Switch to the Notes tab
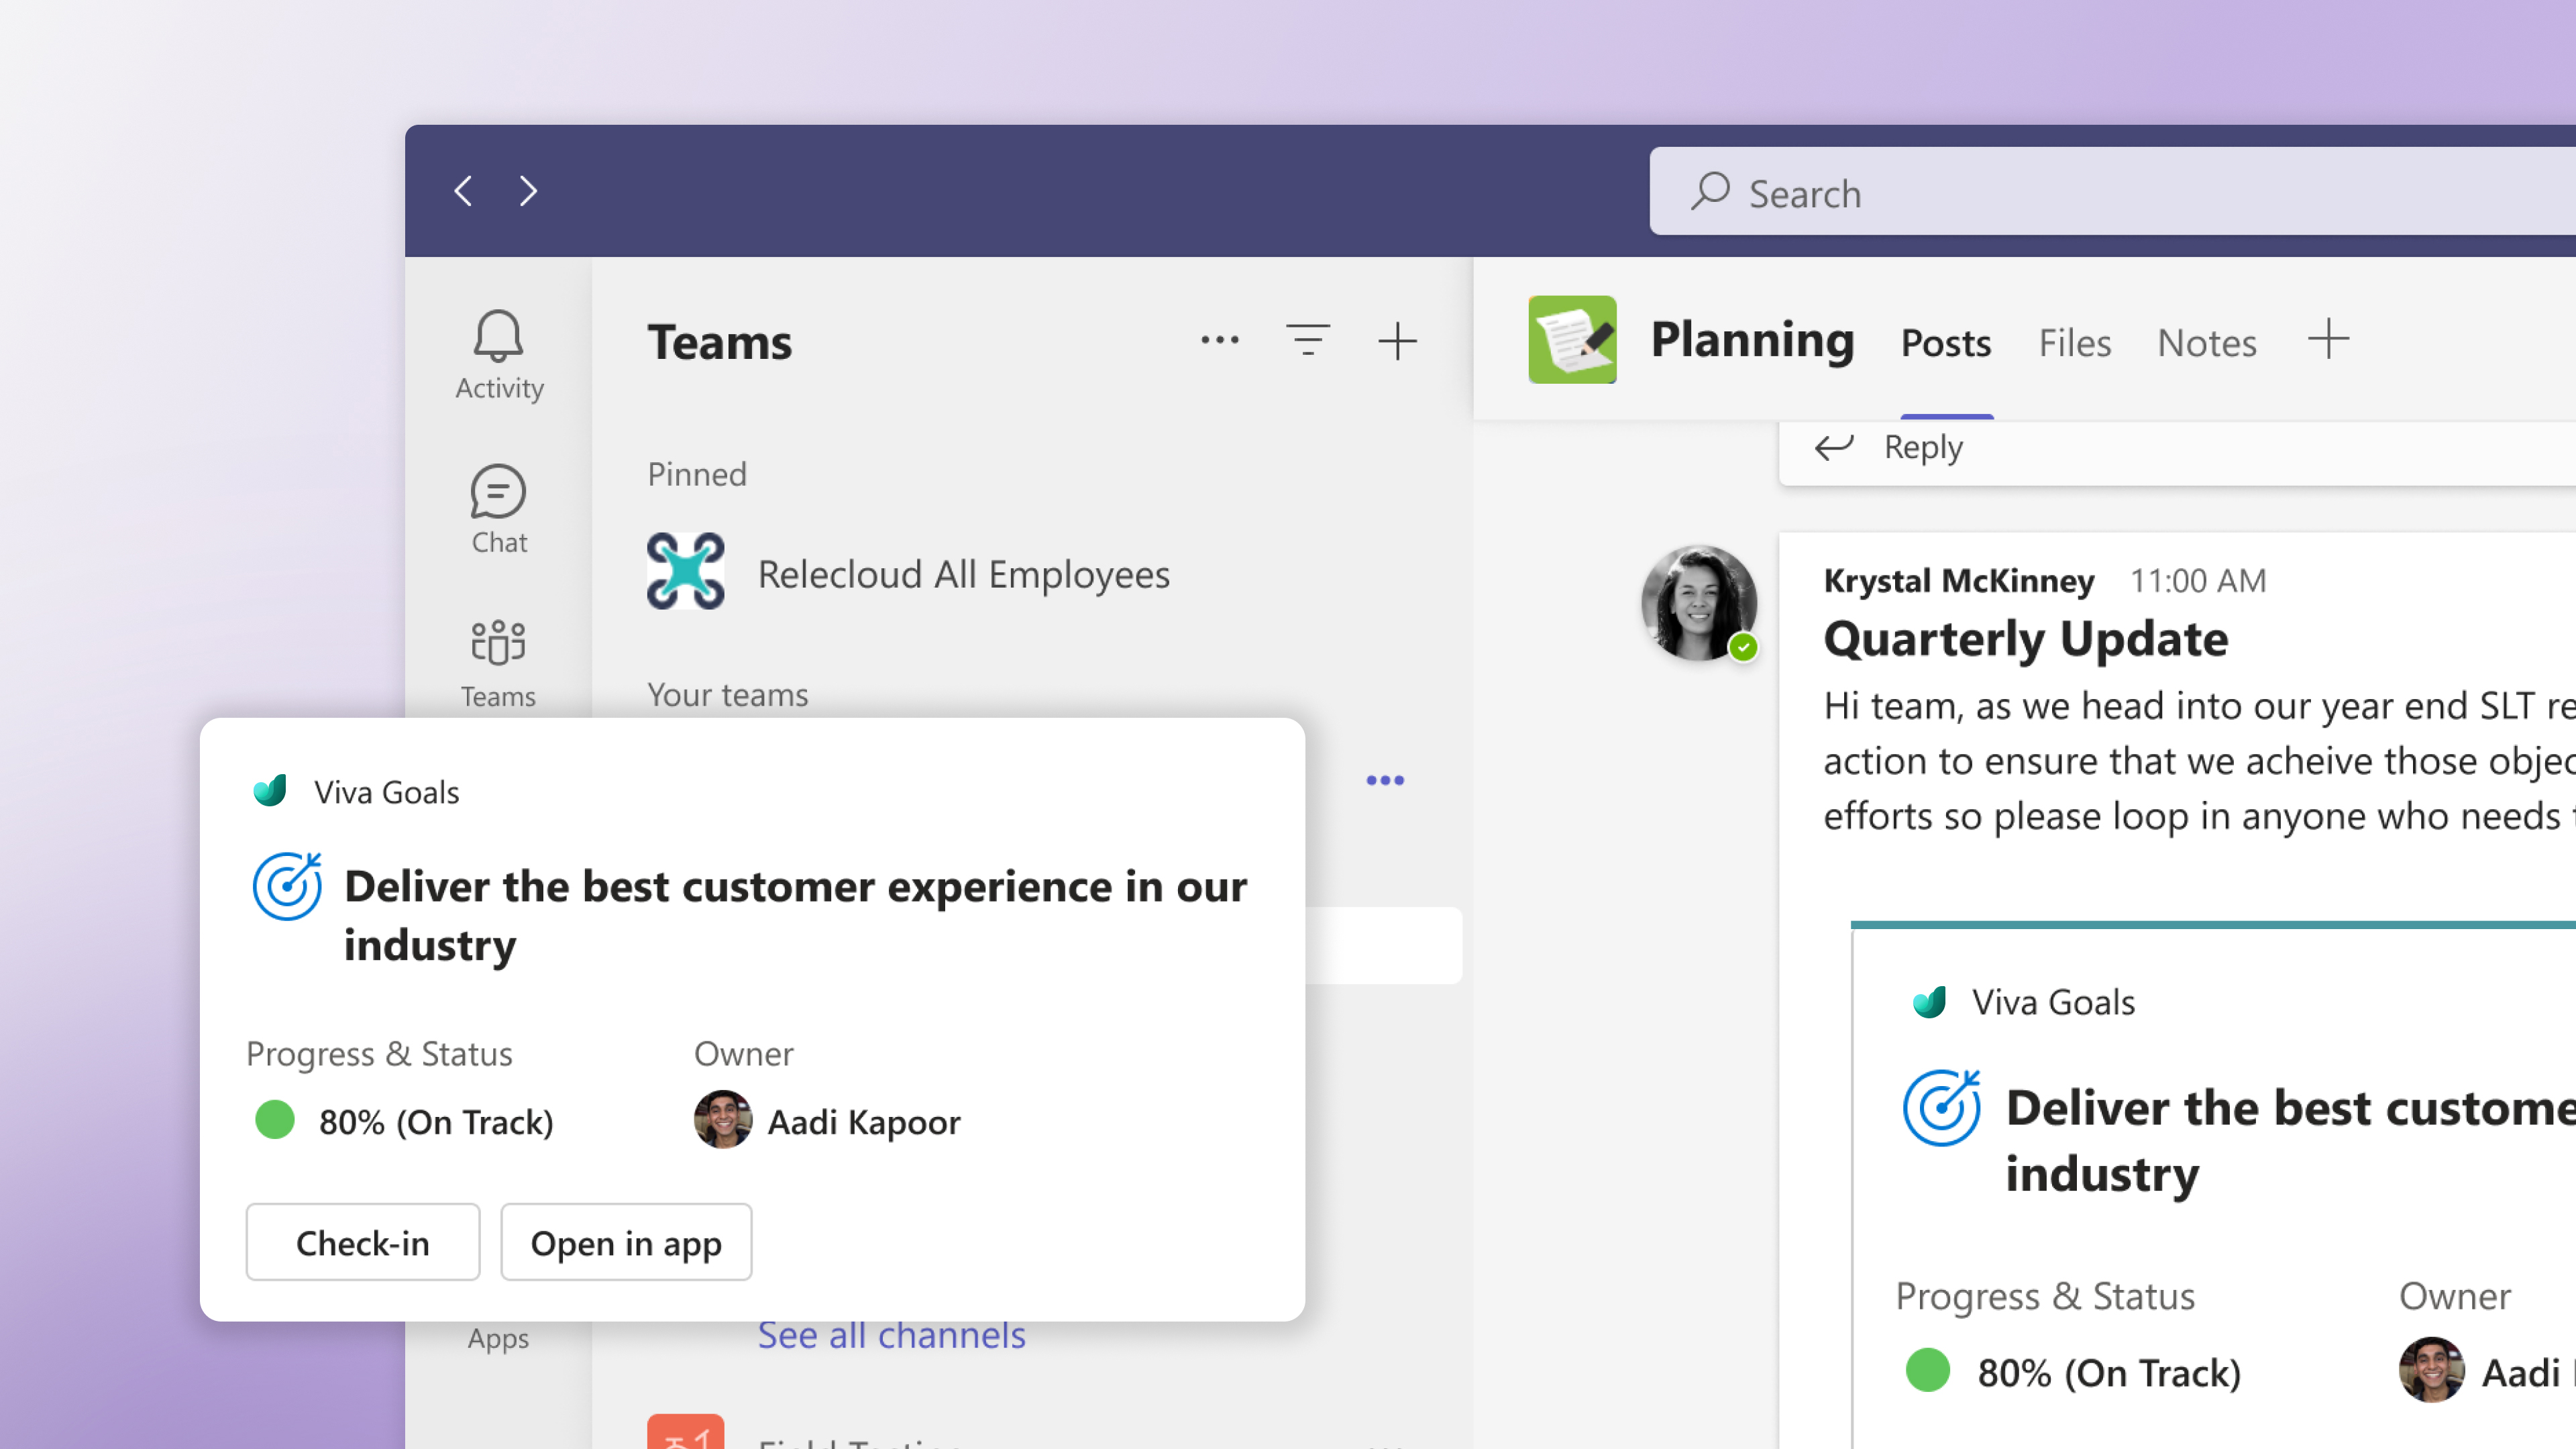The width and height of the screenshot is (2576, 1449). click(2206, 343)
